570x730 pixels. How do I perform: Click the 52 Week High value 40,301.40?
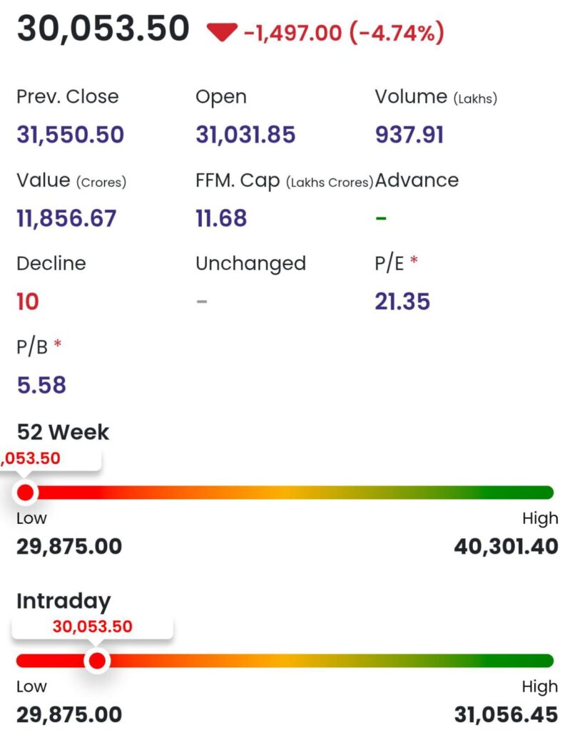pos(506,547)
